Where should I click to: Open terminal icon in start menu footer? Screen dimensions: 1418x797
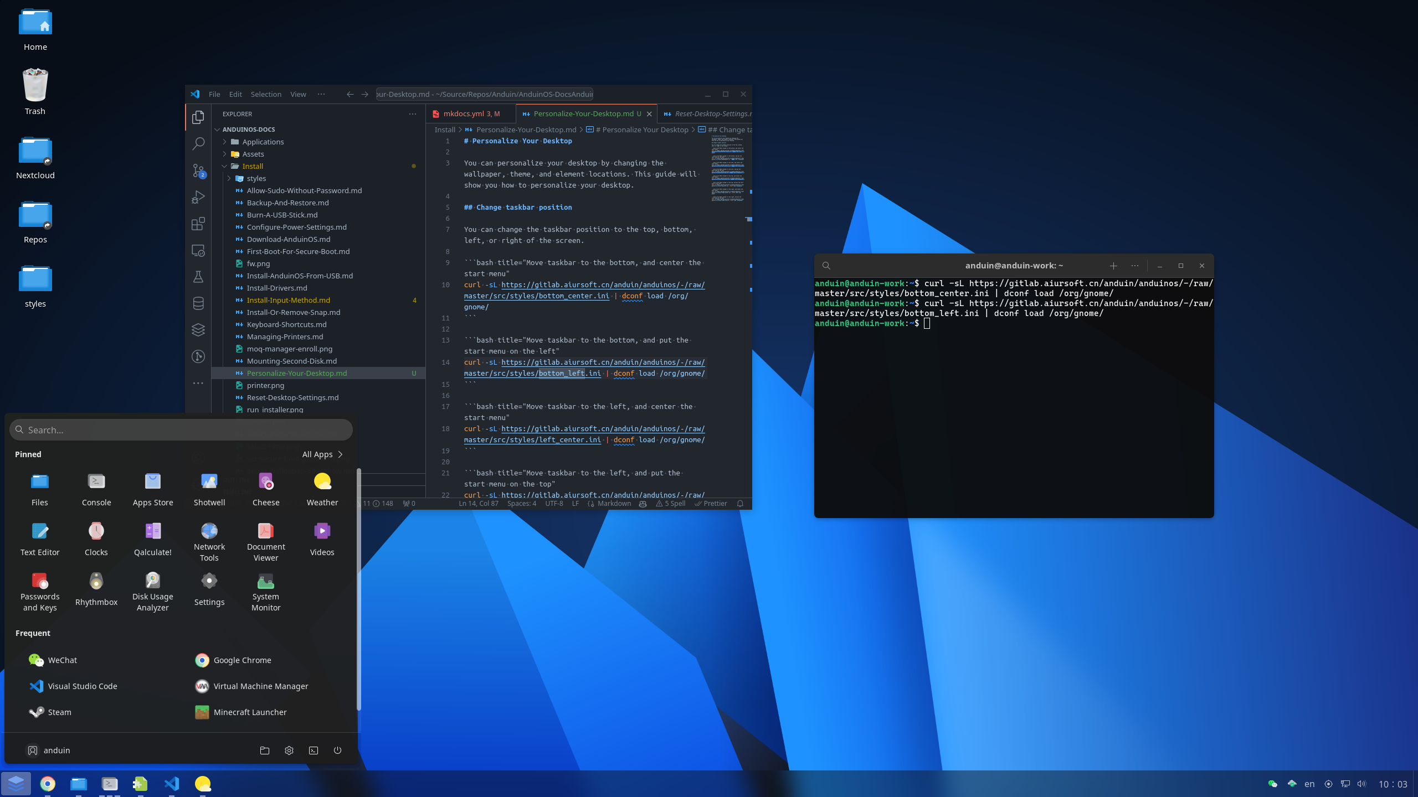[x=314, y=751]
